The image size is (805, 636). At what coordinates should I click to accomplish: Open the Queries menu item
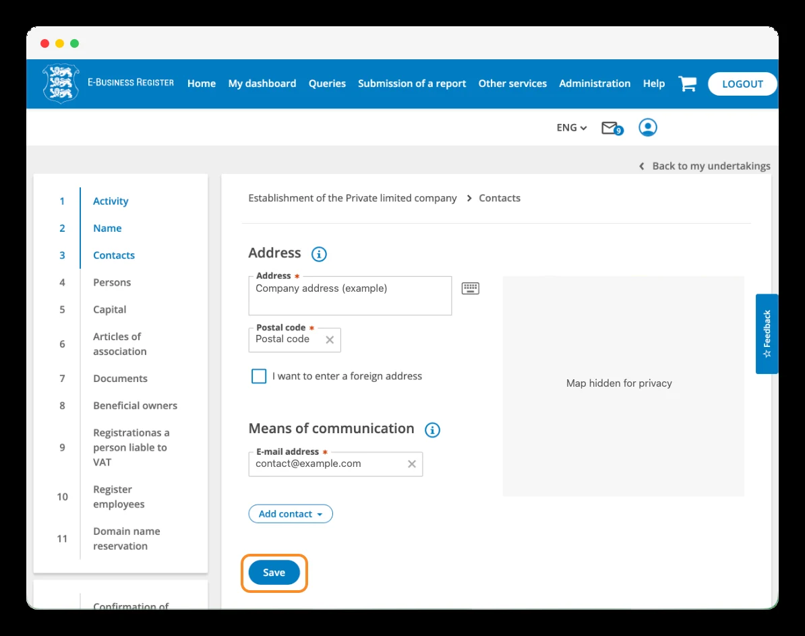click(x=327, y=84)
